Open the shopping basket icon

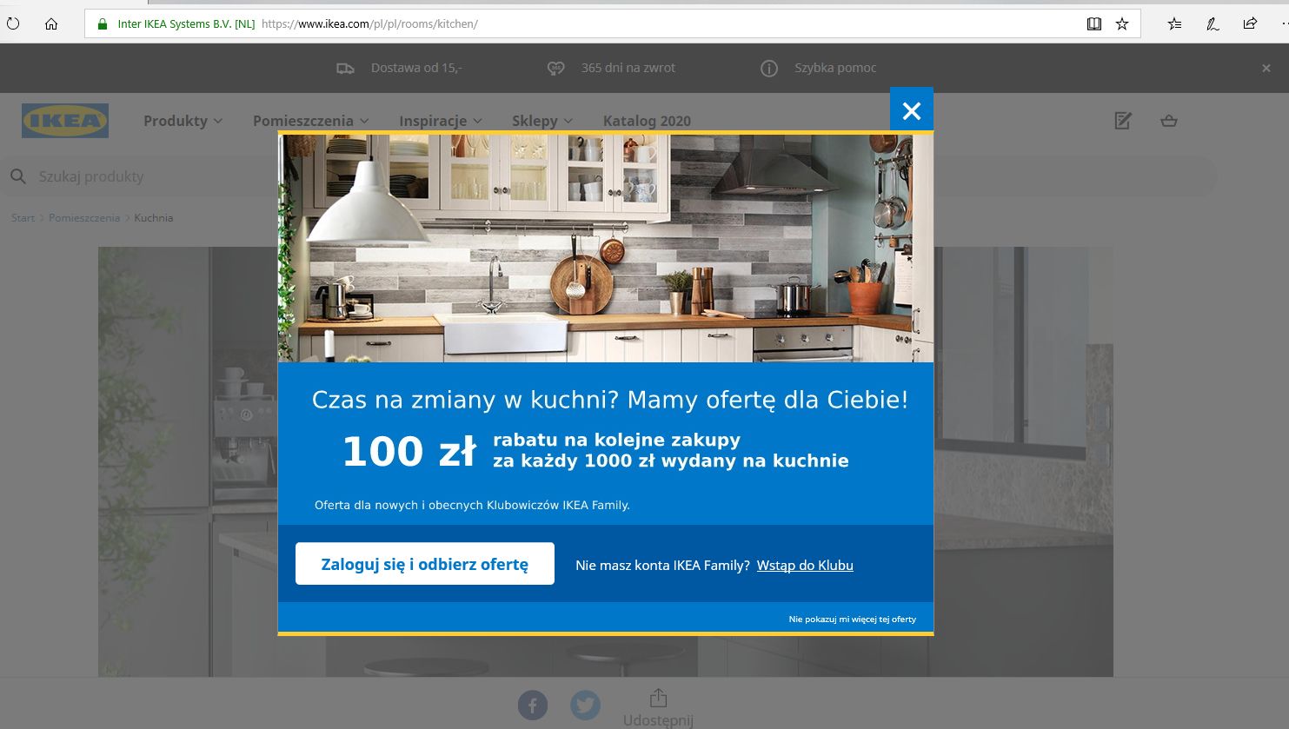pos(1169,121)
